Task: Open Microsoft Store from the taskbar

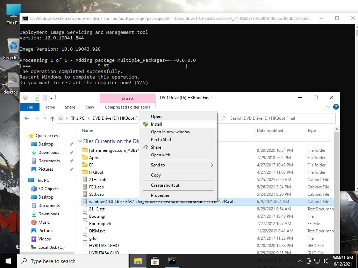Action: point(155,261)
